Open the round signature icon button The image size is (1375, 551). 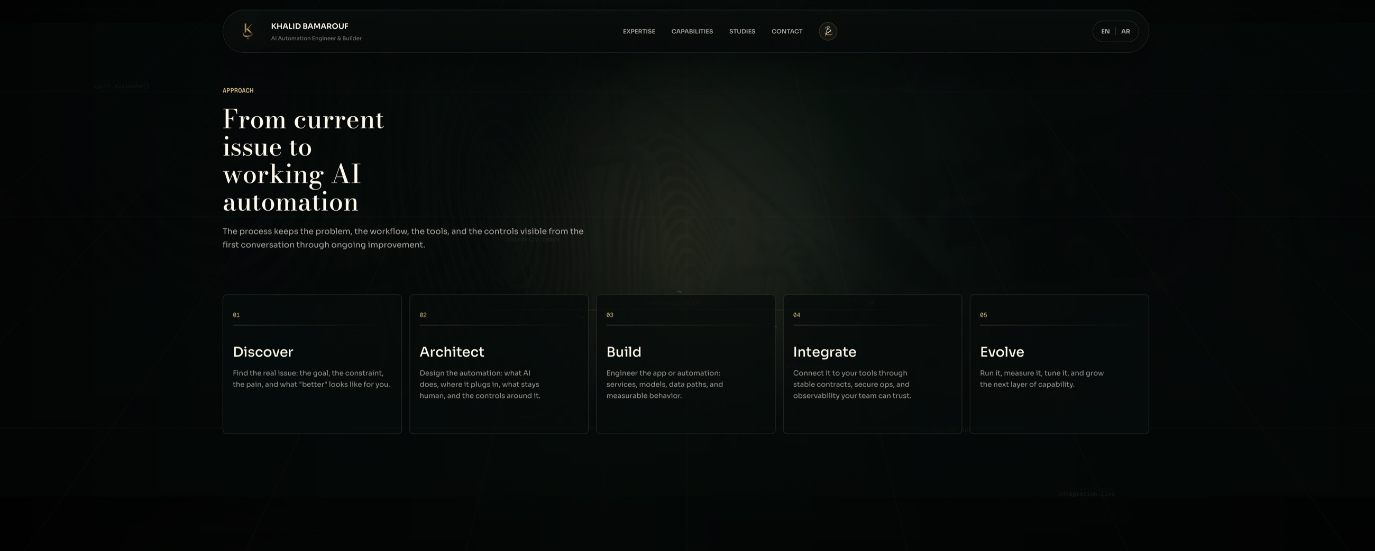[x=828, y=32]
